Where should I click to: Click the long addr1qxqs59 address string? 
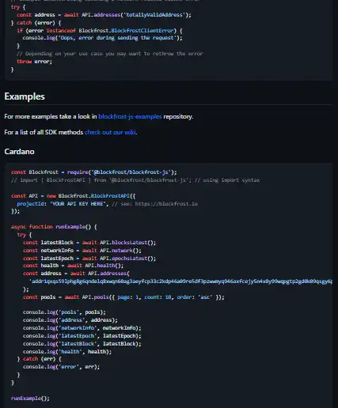tap(180, 281)
